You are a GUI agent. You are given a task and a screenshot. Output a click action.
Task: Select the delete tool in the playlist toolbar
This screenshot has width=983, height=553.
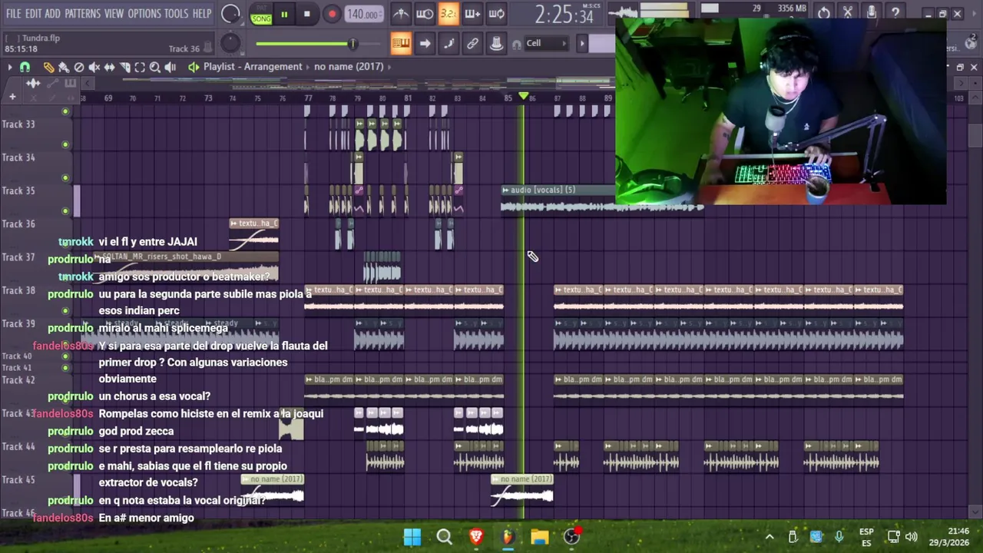[78, 68]
